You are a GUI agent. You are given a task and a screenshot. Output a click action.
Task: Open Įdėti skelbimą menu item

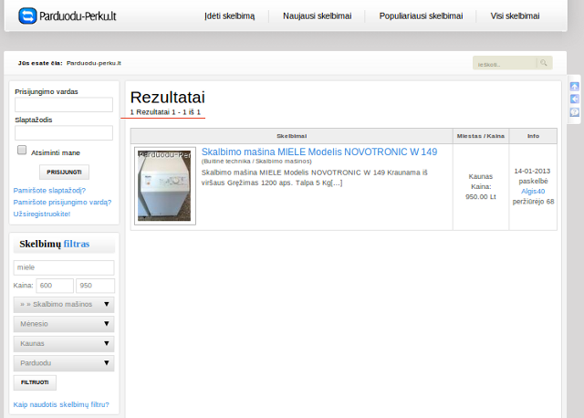[229, 16]
